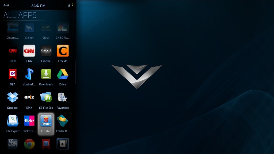Launch the Clicker app
The width and height of the screenshot is (274, 154).
point(29,28)
